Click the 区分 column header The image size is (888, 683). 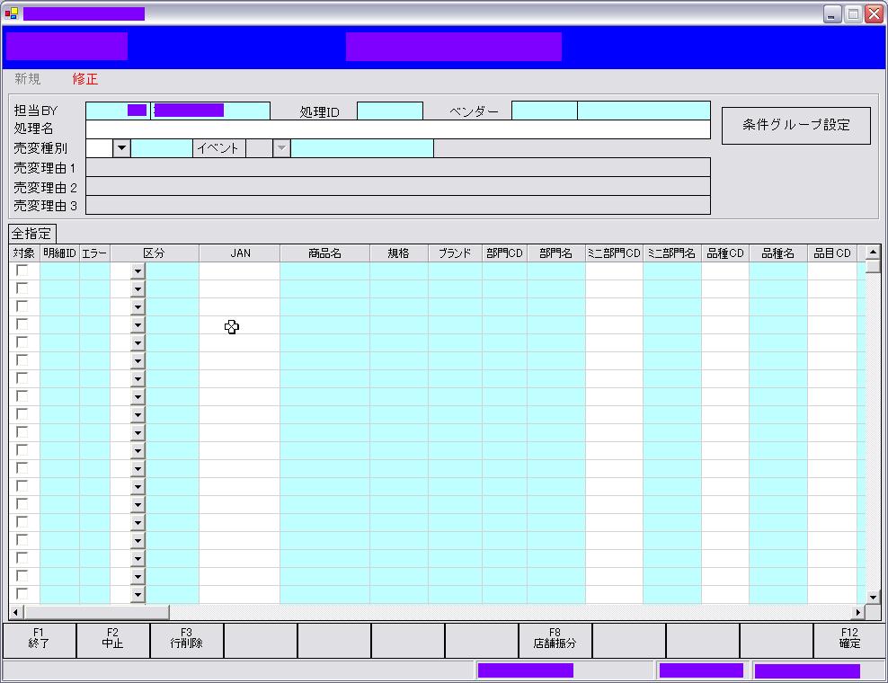(155, 253)
